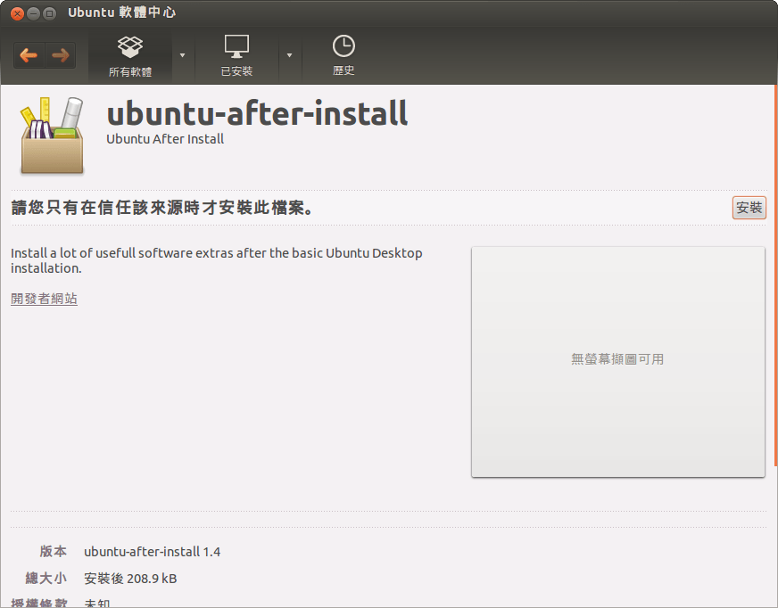Image resolution: width=778 pixels, height=608 pixels.
Task: Go back with the left arrow button
Action: pos(29,55)
